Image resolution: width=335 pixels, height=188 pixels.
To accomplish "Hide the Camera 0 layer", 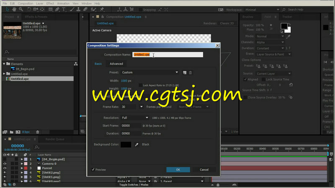I will tap(5, 164).
